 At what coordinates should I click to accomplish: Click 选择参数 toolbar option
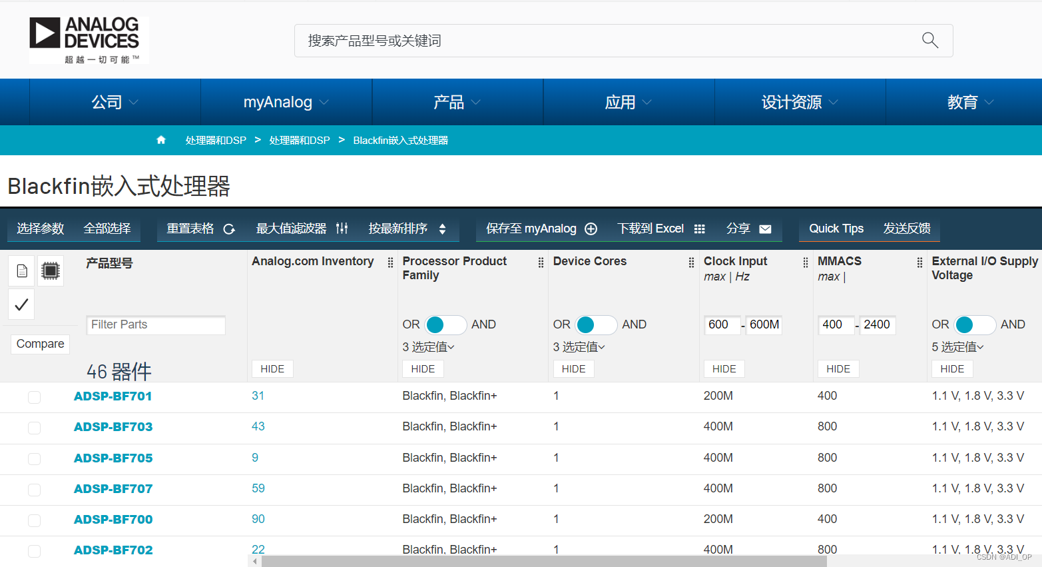tap(41, 229)
